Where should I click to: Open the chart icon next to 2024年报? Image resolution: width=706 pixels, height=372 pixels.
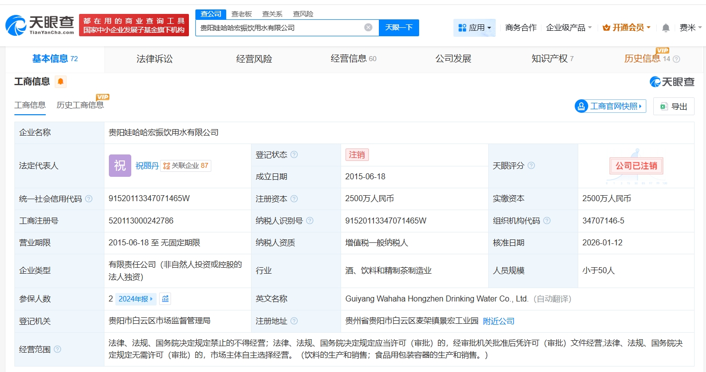165,299
